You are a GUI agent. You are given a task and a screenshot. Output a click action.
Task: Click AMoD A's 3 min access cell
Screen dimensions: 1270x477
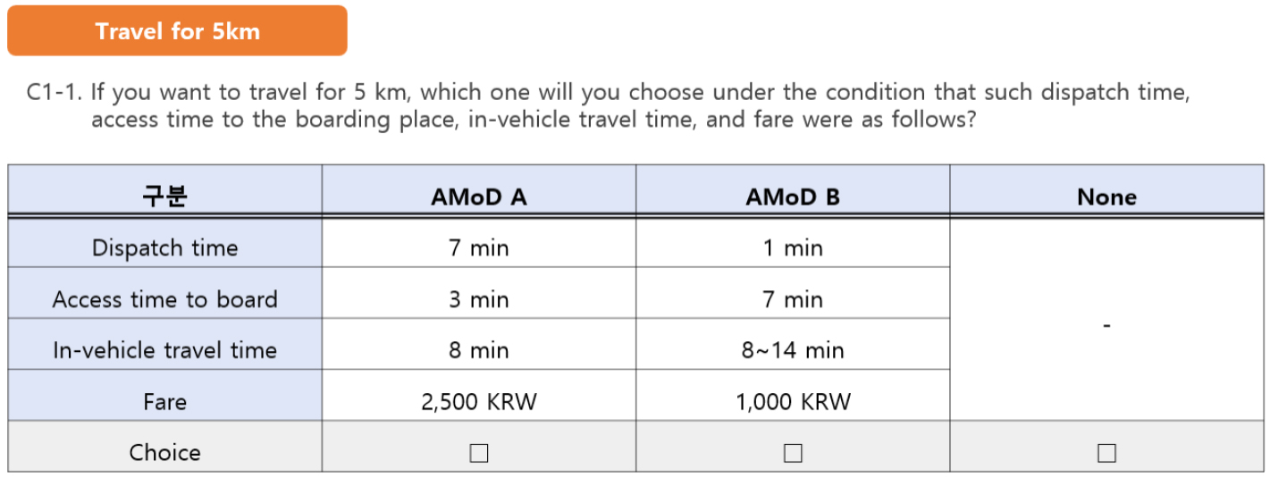click(x=479, y=299)
